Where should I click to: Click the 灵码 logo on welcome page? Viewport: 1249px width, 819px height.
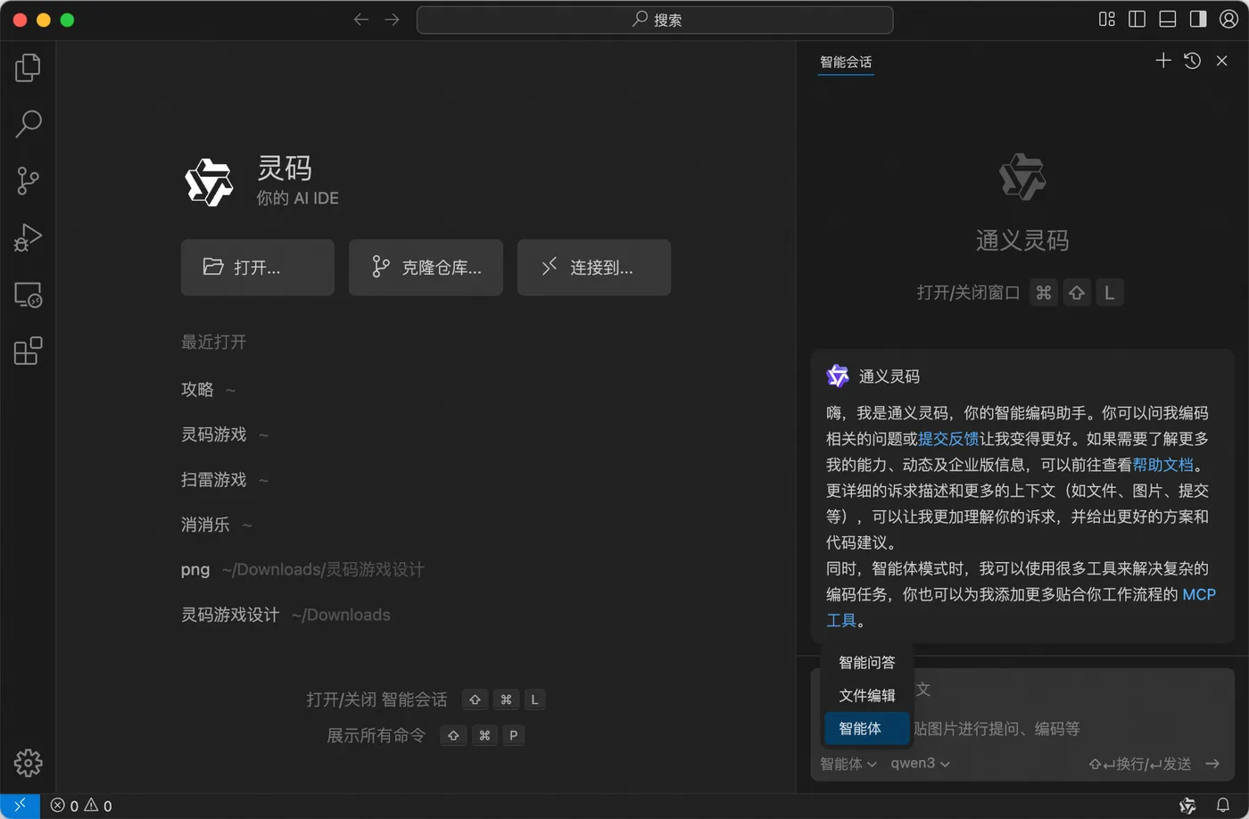point(210,182)
